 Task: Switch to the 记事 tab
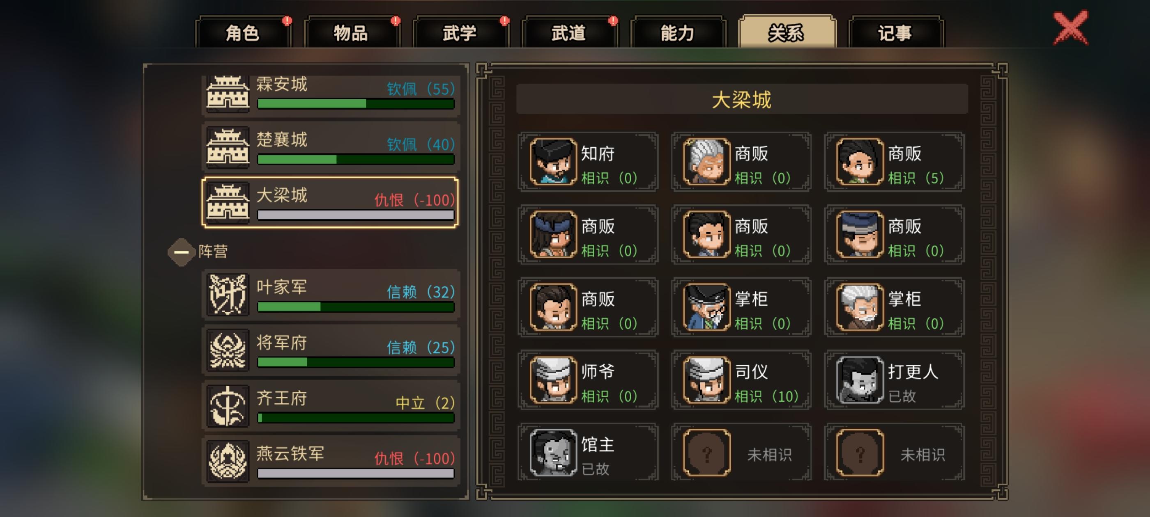click(x=895, y=32)
